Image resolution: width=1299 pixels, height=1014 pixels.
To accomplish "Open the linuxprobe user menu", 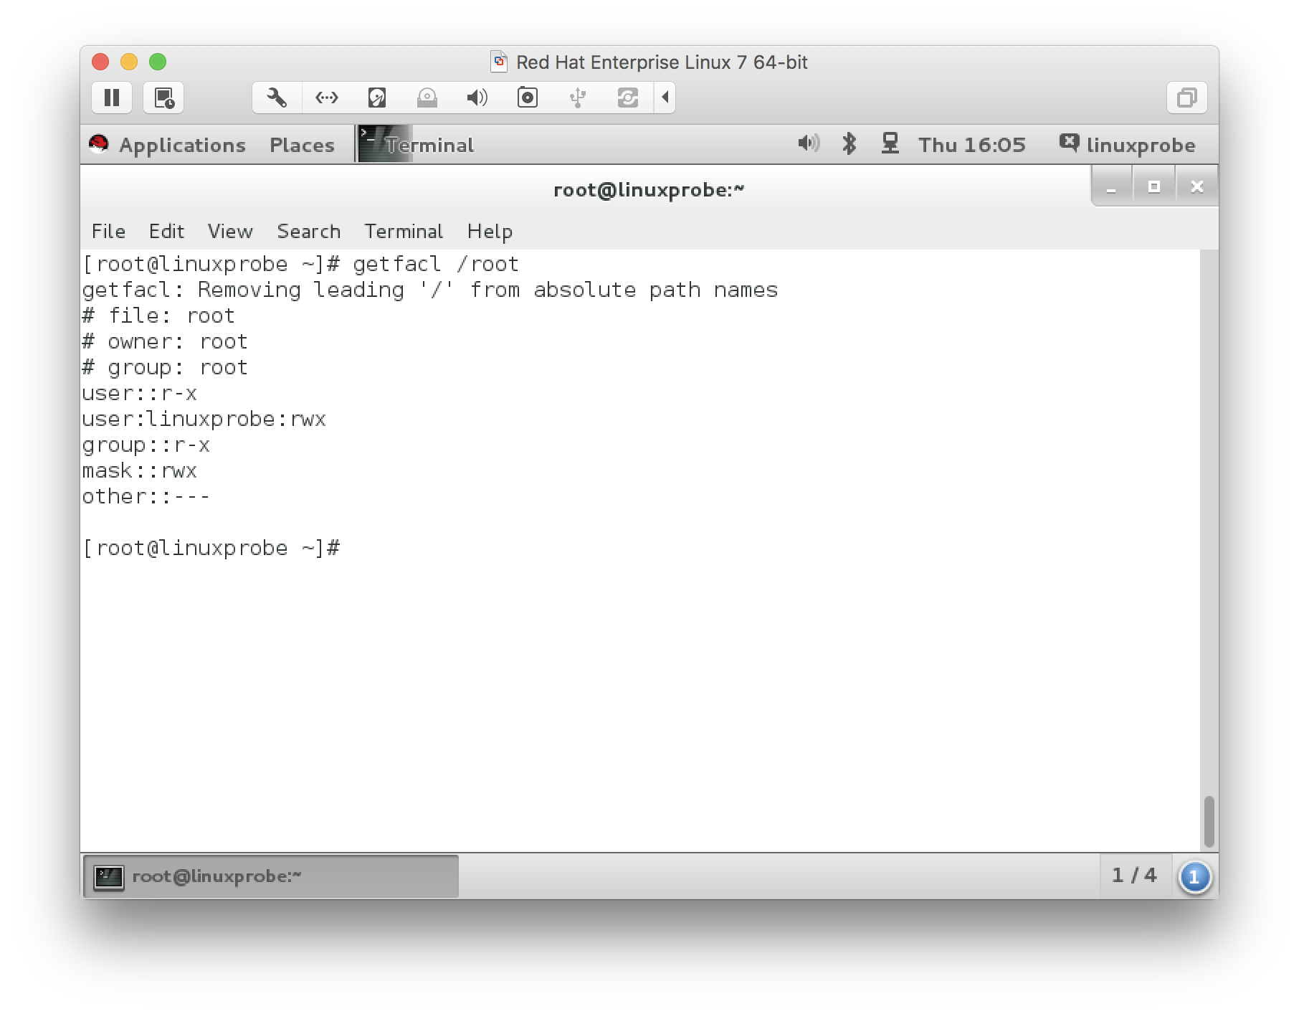I will tap(1128, 145).
